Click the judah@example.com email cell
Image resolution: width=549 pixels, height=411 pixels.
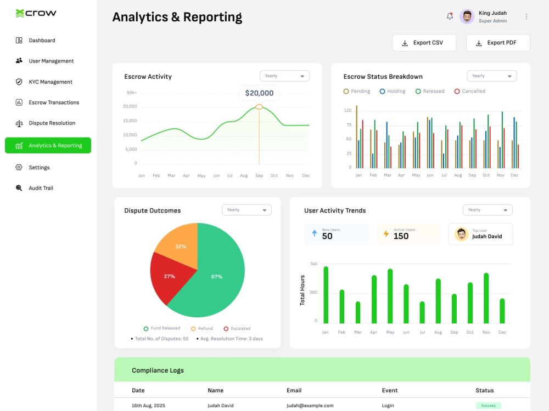click(310, 406)
